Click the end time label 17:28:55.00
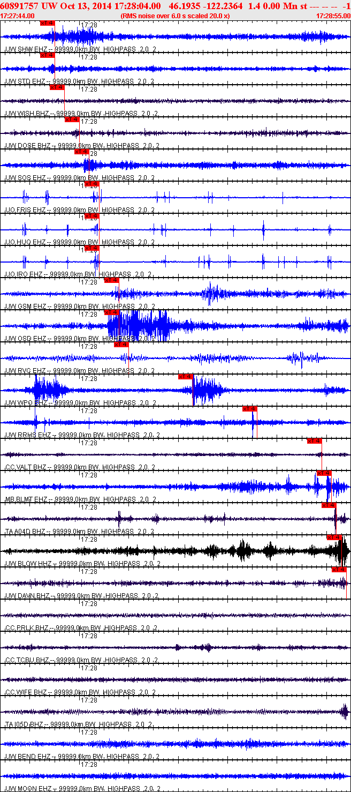Screen dimensions: 351x792 [x=333, y=16]
